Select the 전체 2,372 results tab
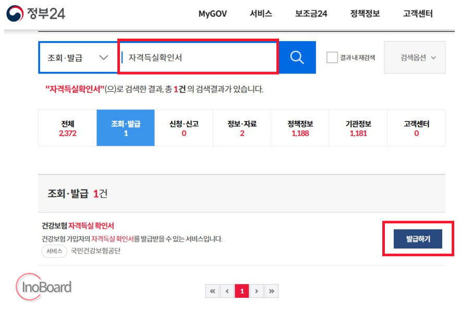The height and width of the screenshot is (313, 460). tap(67, 128)
